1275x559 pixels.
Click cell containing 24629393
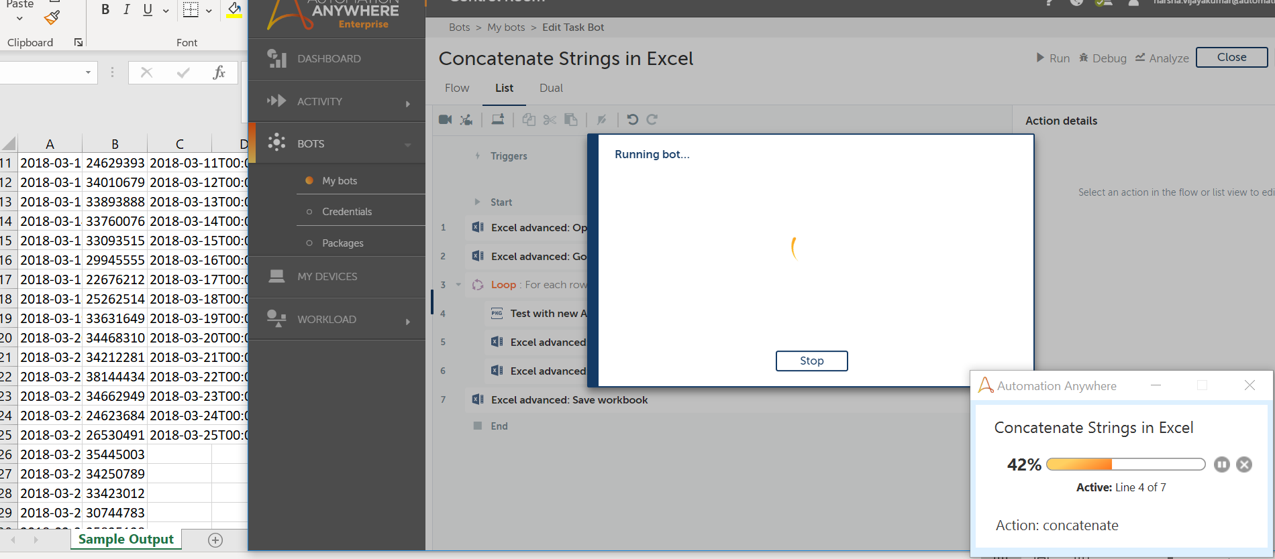pyautogui.click(x=115, y=162)
